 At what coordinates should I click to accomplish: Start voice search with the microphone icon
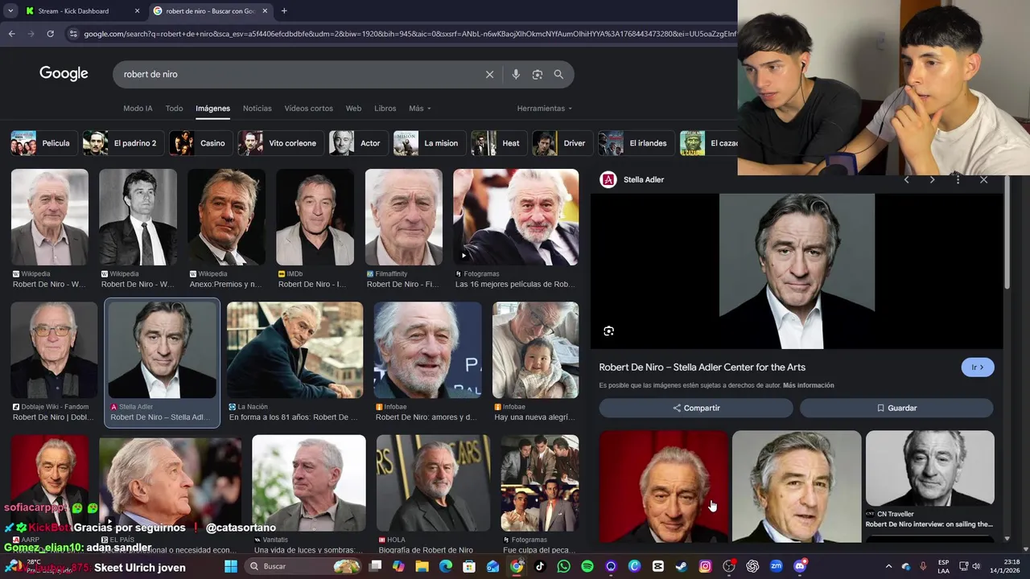(x=516, y=74)
